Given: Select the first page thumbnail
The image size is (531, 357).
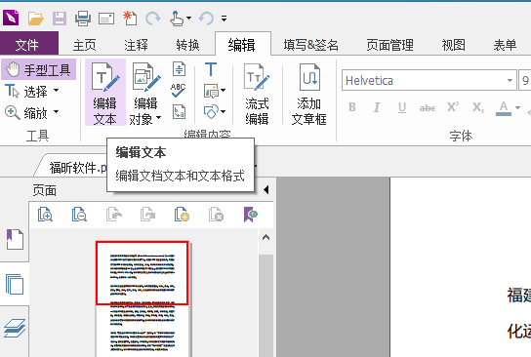Looking at the screenshot, I should 142,298.
